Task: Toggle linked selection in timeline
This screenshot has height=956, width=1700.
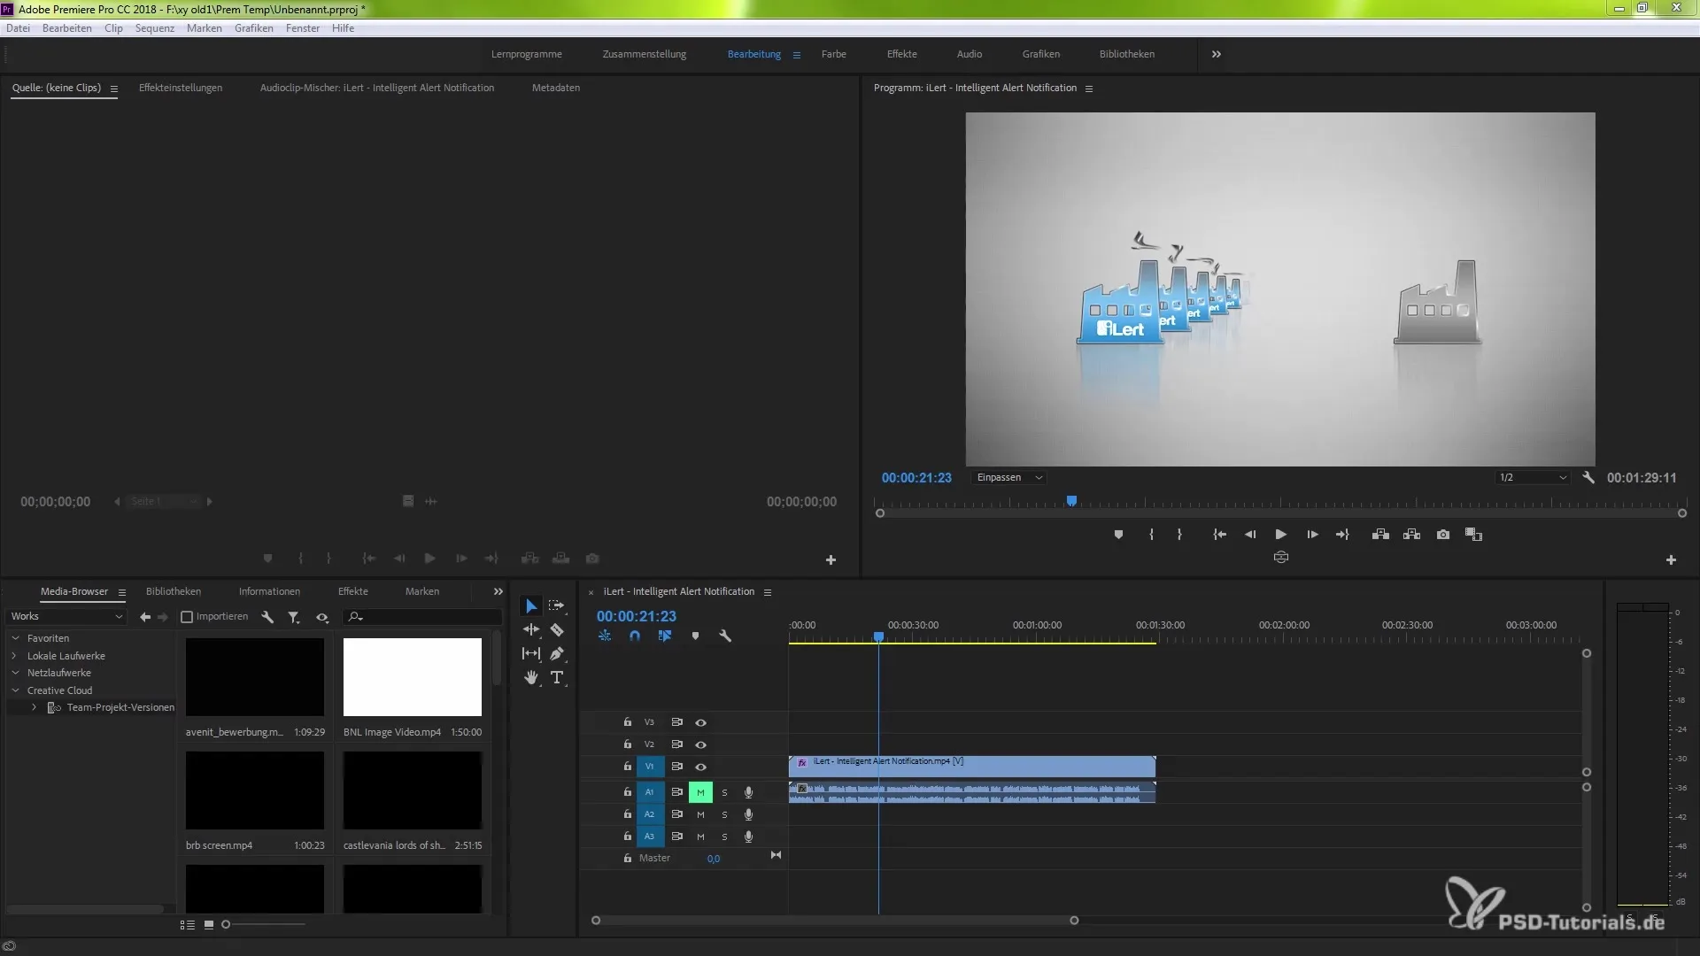Action: (665, 636)
